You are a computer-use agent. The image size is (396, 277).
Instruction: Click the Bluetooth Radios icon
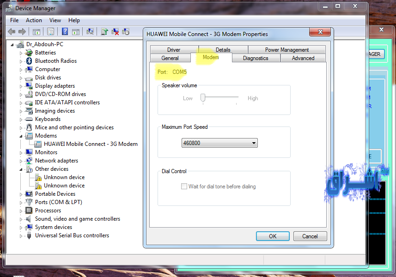point(29,61)
